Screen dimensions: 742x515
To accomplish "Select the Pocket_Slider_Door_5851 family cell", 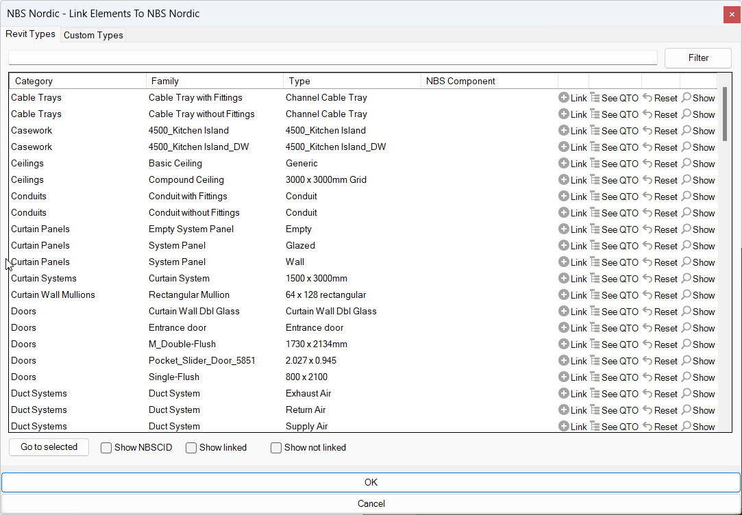I will pyautogui.click(x=202, y=360).
